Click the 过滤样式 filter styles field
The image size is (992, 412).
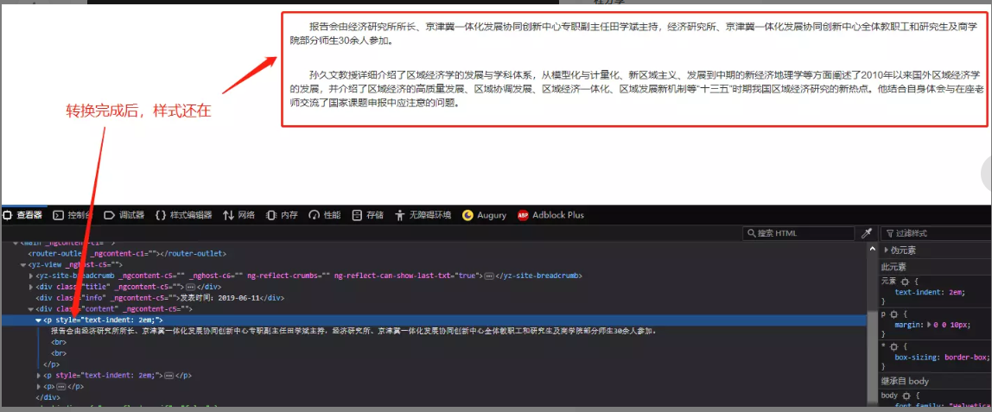[x=937, y=233]
